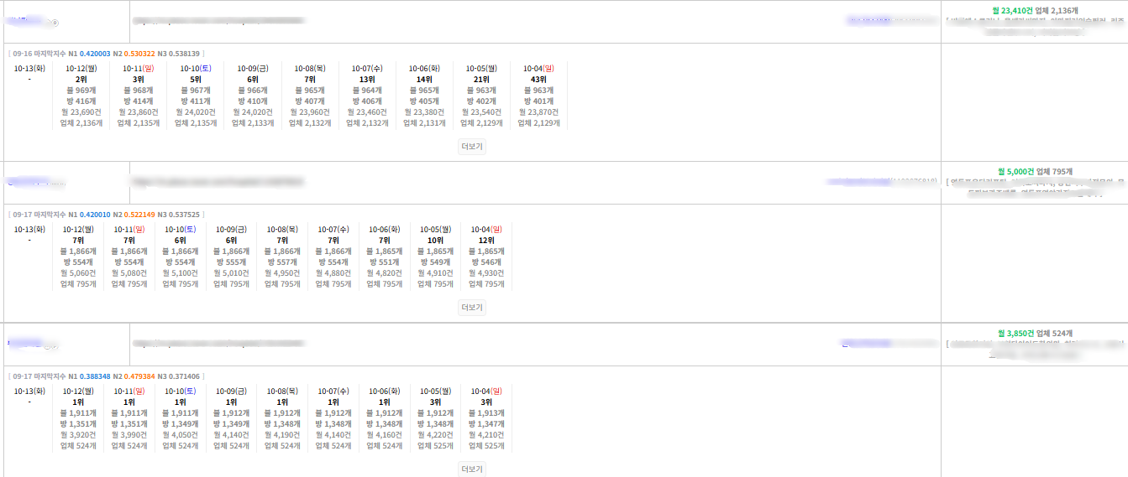Image resolution: width=1128 pixels, height=477 pixels.
Task: Click the 월 23,870건 value
Action: [538, 112]
